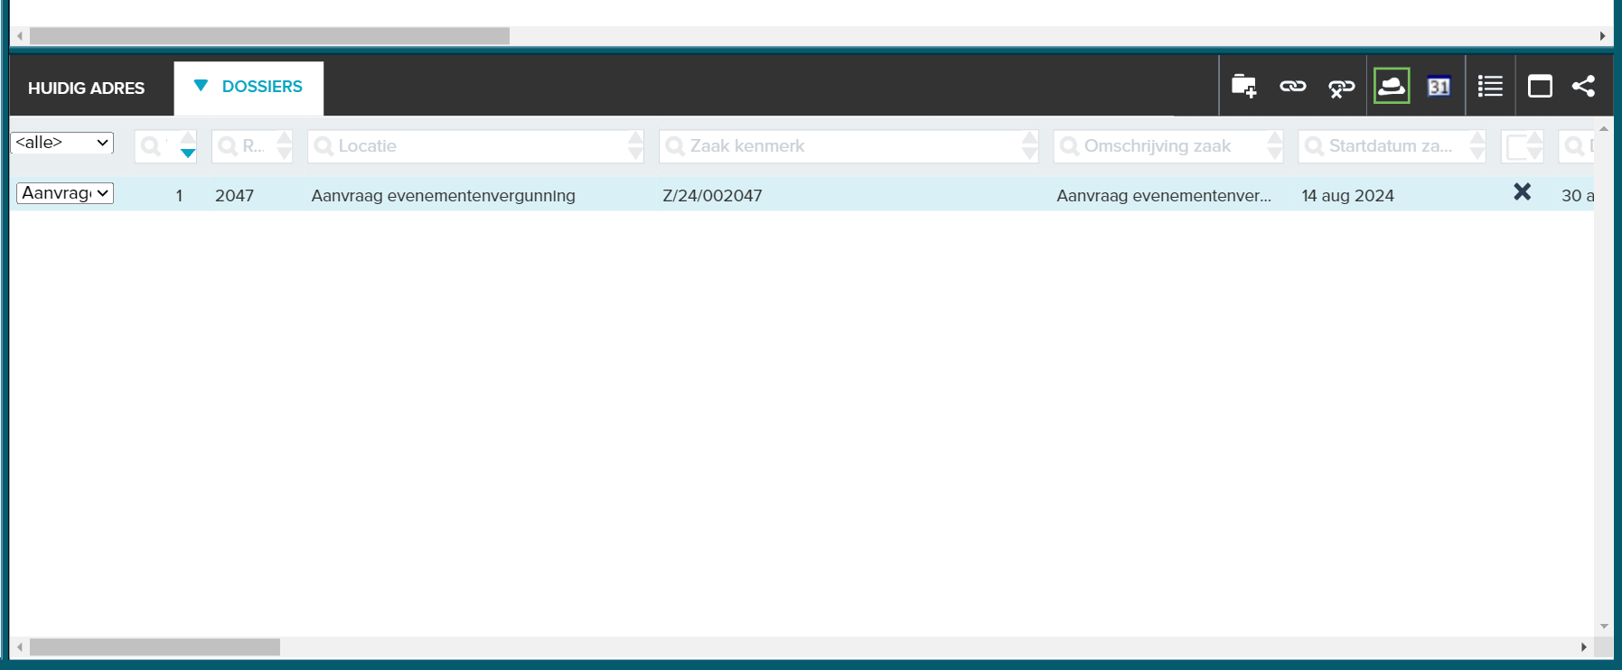The width and height of the screenshot is (1622, 670).
Task: Click the 14 aug 2024 date cell
Action: pyautogui.click(x=1347, y=196)
